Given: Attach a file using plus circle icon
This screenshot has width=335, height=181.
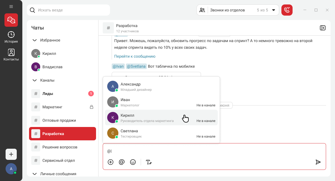Looking at the screenshot, I should pos(111,162).
